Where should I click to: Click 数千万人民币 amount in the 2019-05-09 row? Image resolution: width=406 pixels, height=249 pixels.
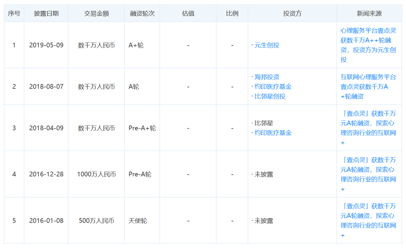click(x=96, y=45)
